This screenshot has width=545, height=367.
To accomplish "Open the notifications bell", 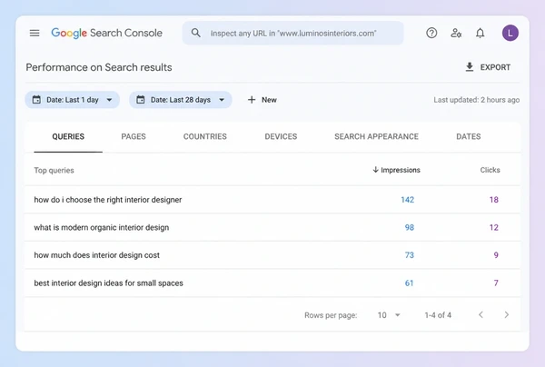I will pos(480,33).
